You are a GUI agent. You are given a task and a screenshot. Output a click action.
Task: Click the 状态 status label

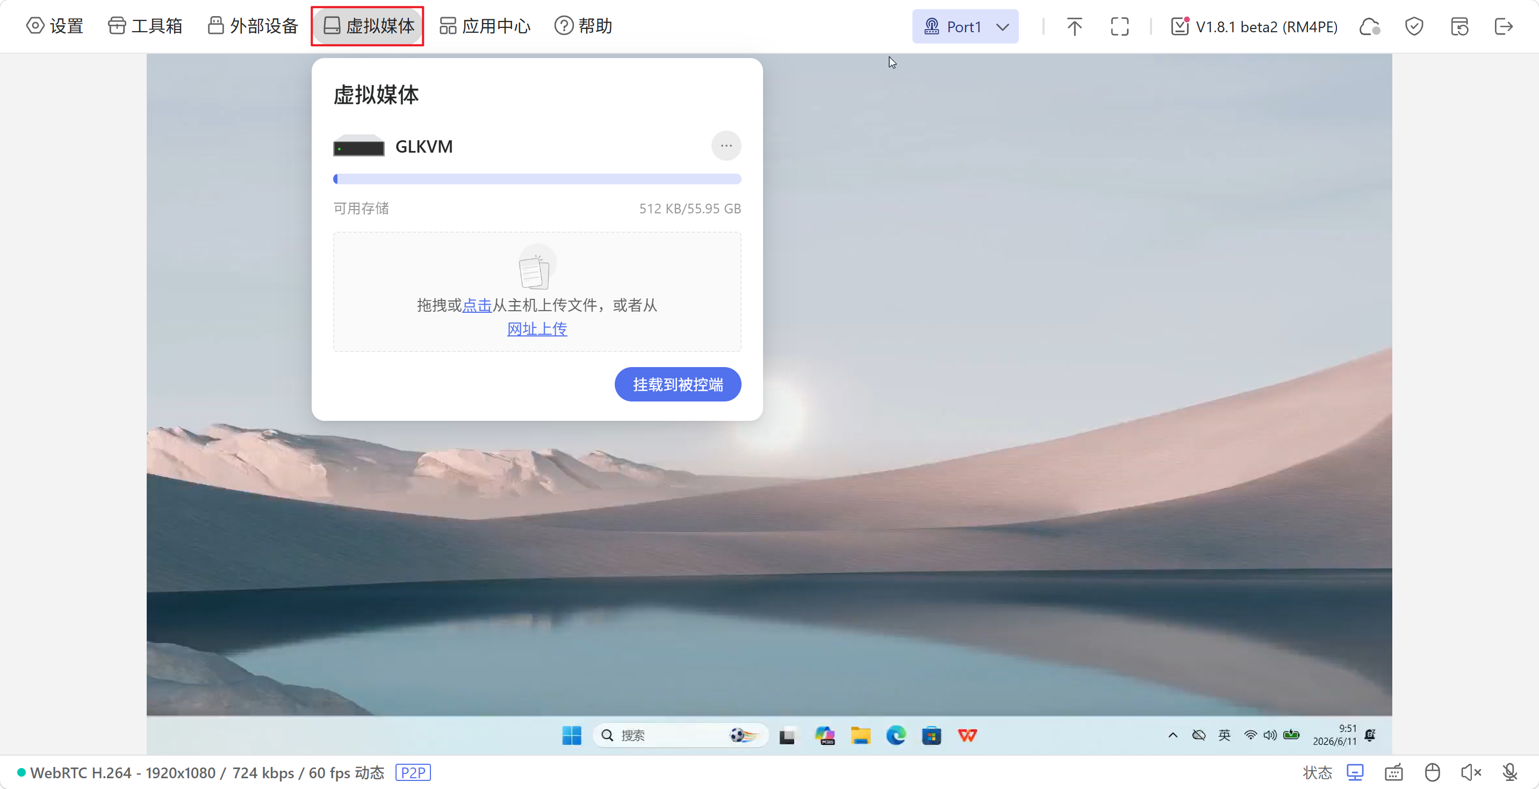(1318, 772)
